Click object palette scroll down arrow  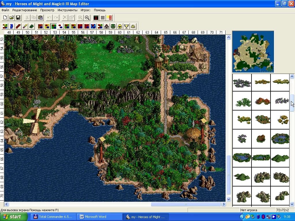click(x=292, y=204)
